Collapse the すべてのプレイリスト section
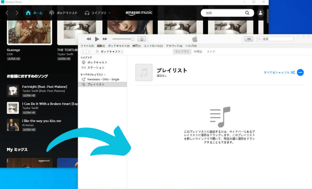Screen dimensions: 312x189 point(93,74)
